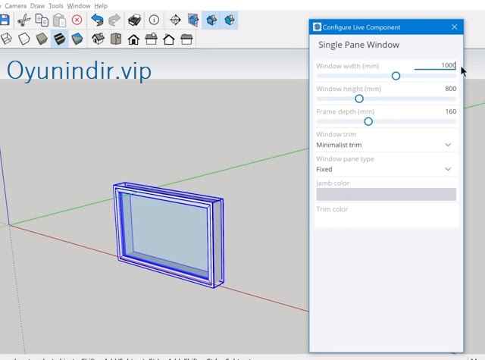Click the Window height slider handle
The image size is (485, 360).
pyautogui.click(x=359, y=99)
